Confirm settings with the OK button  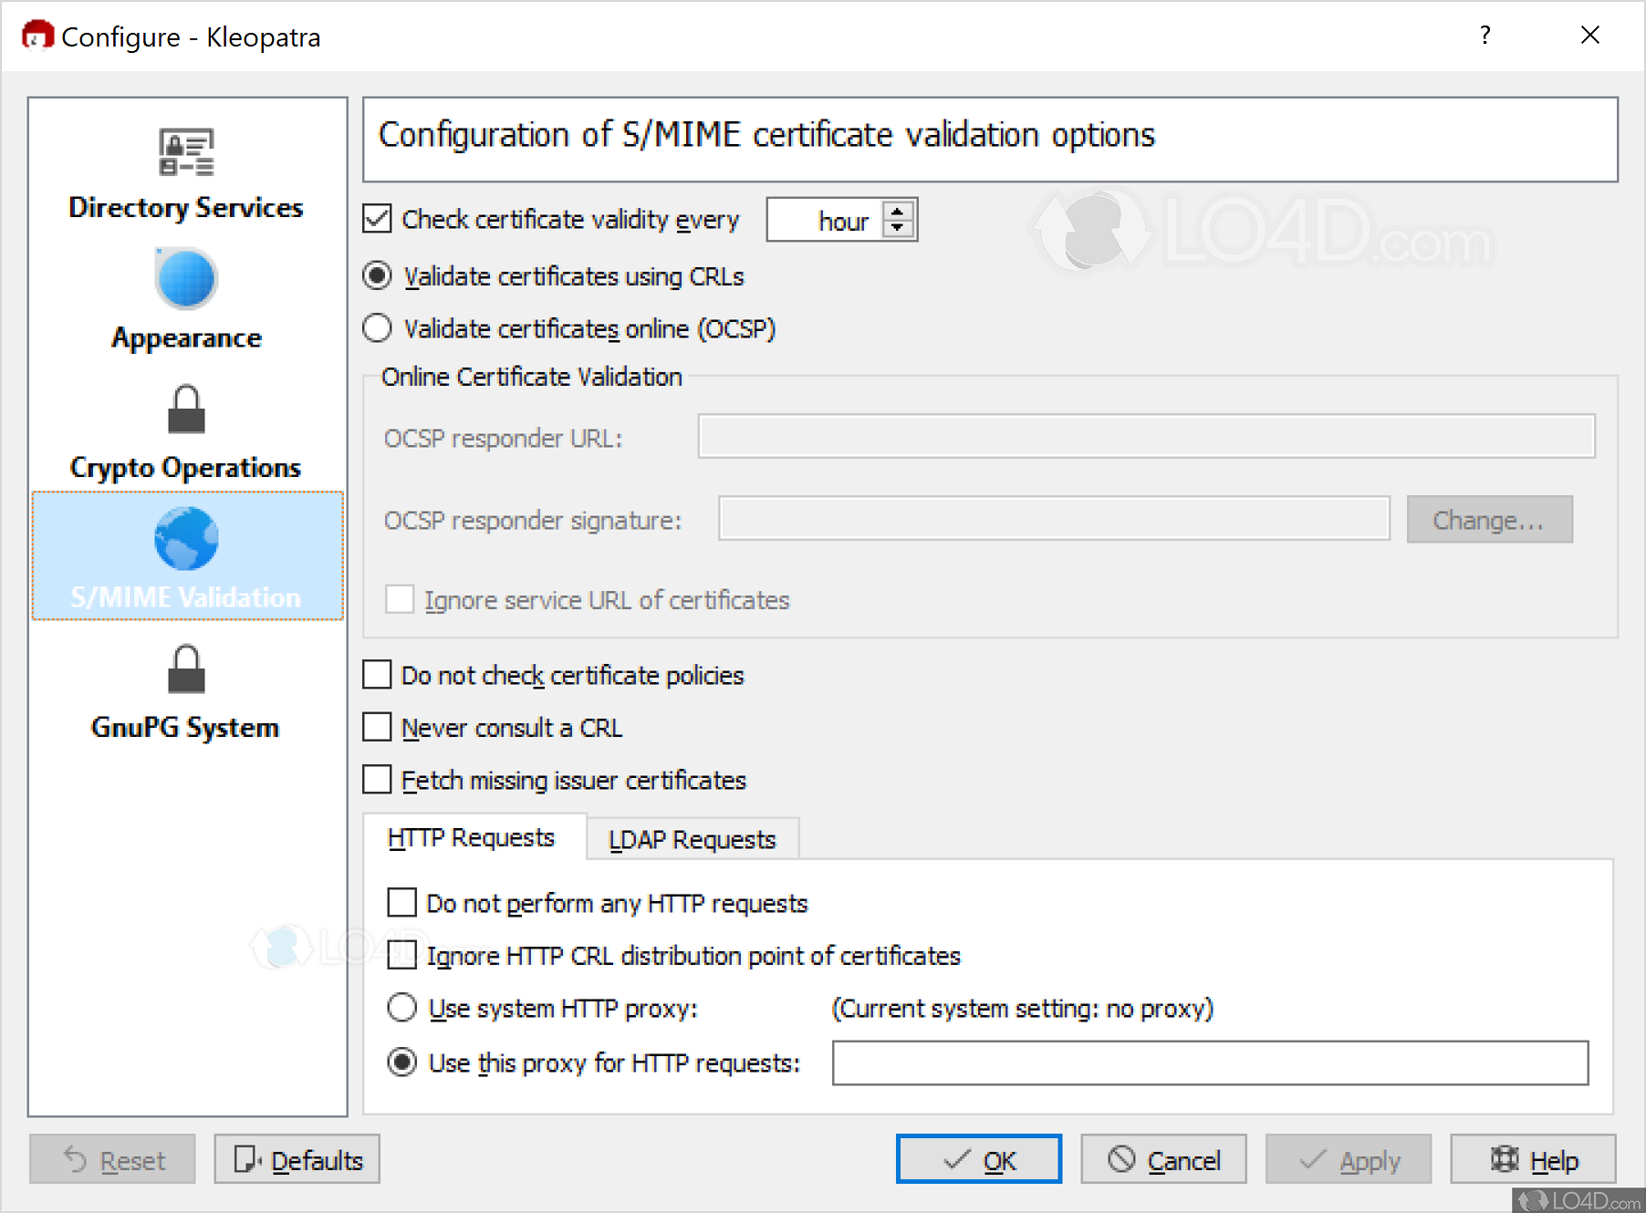click(978, 1159)
